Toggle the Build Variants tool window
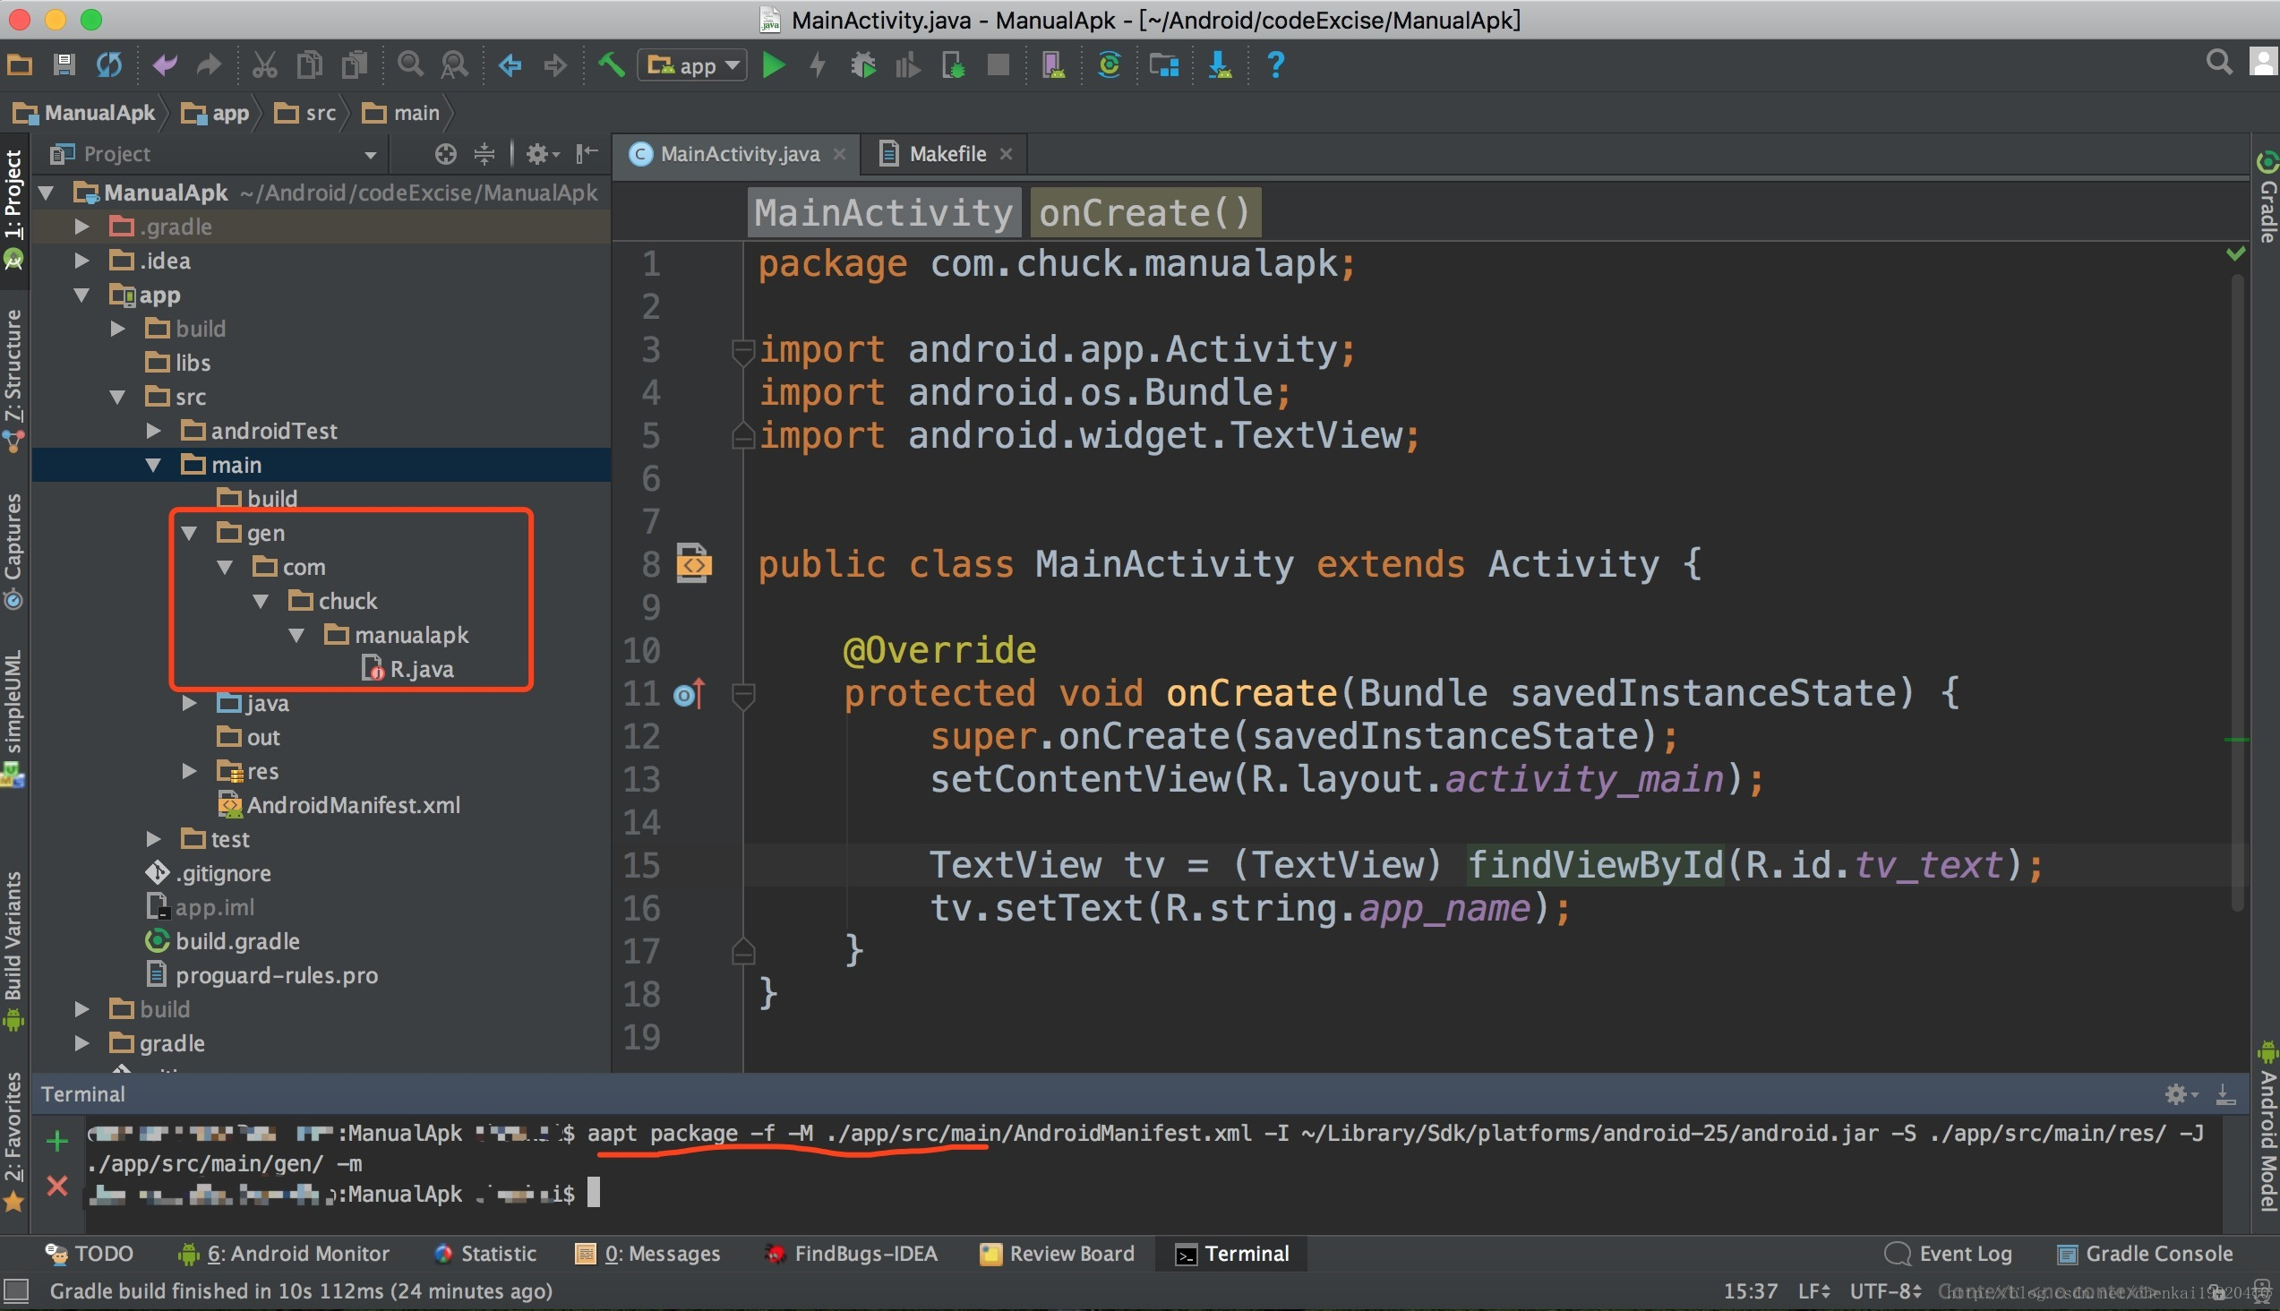The height and width of the screenshot is (1311, 2280). pos(13,937)
